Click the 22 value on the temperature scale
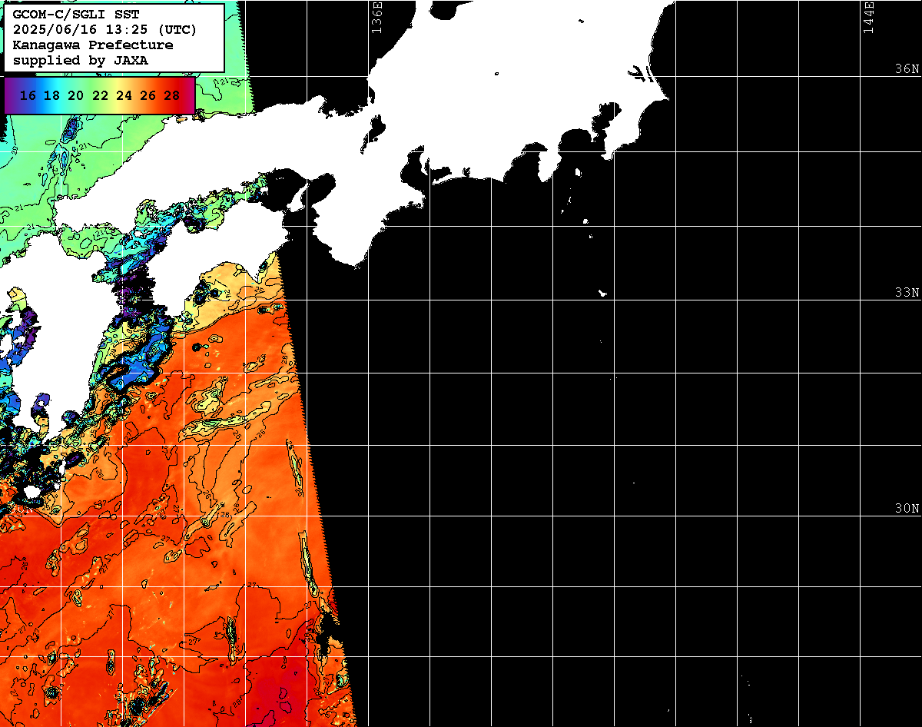The height and width of the screenshot is (727, 922). 100,95
